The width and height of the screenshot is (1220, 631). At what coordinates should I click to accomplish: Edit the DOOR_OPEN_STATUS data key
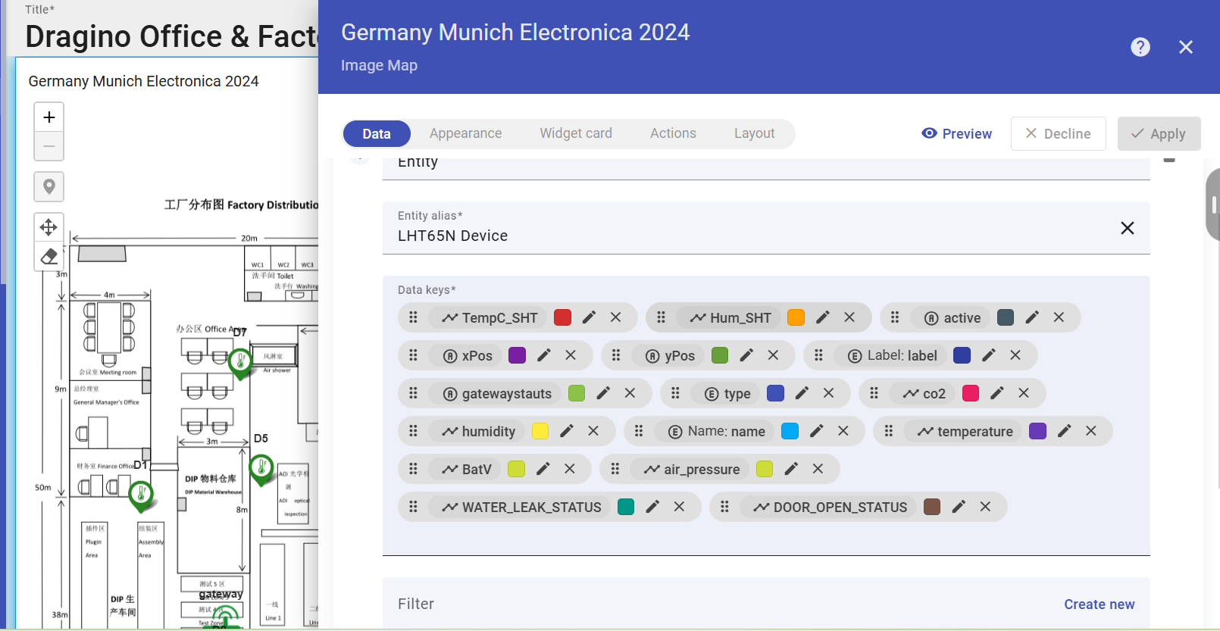pos(959,507)
